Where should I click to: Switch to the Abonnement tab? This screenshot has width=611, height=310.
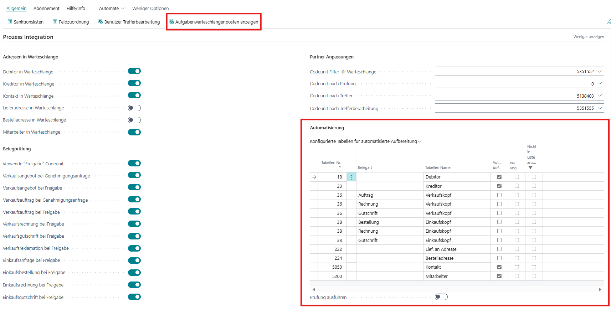tap(46, 8)
